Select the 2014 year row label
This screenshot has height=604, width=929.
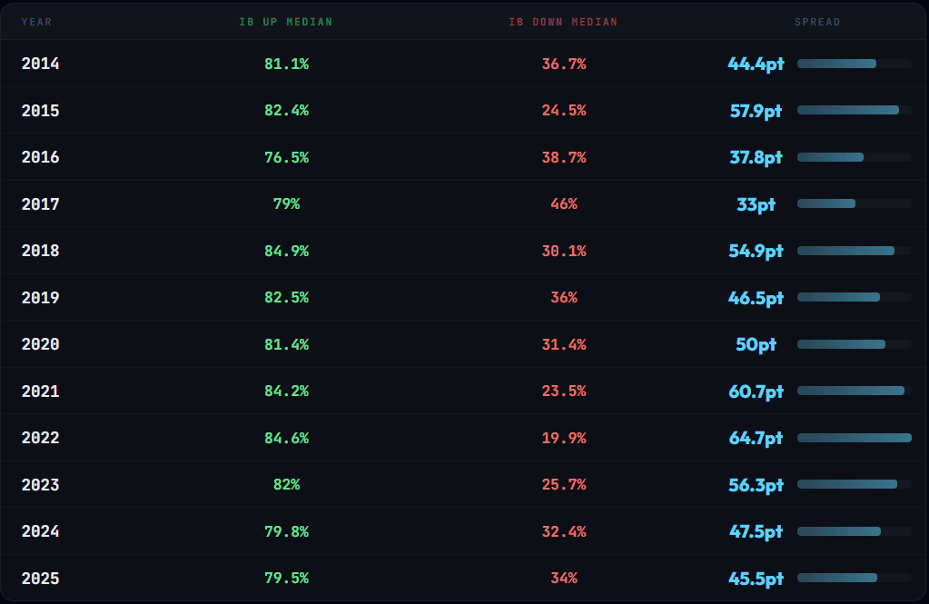[41, 64]
